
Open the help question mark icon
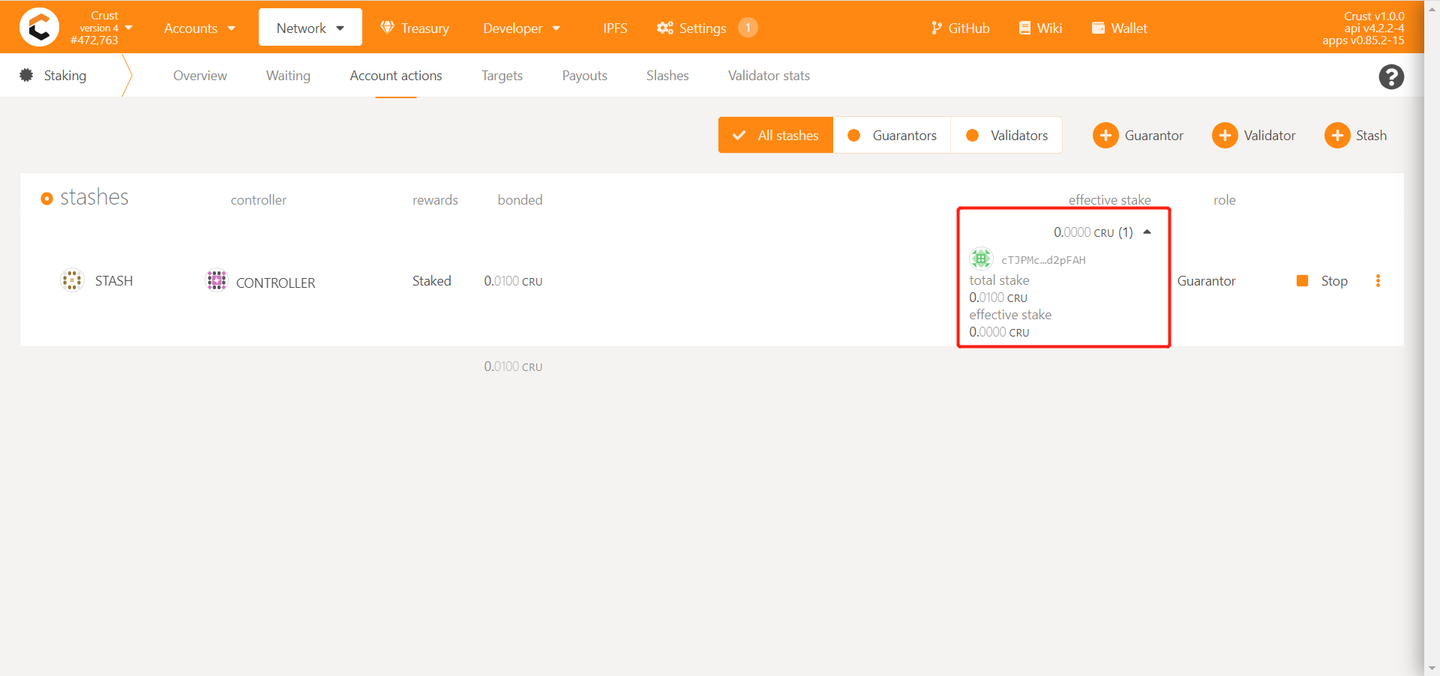(x=1391, y=76)
